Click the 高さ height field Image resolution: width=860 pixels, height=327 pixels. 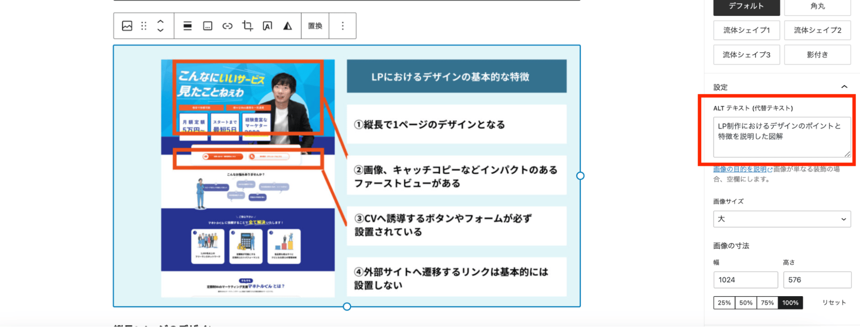coord(817,280)
